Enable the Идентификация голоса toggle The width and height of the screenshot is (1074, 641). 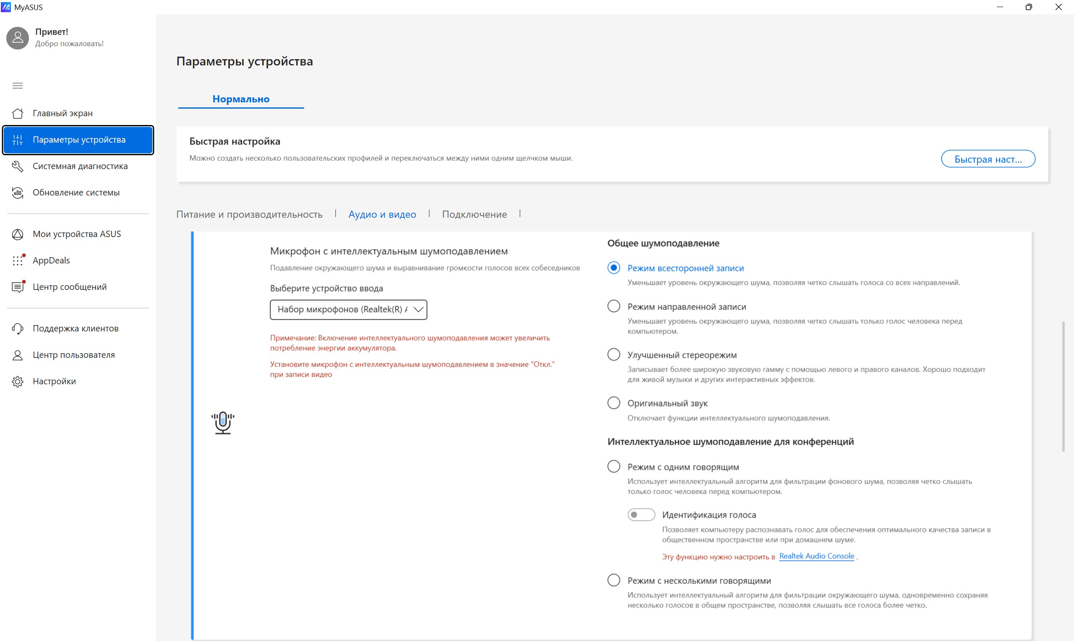(x=641, y=514)
